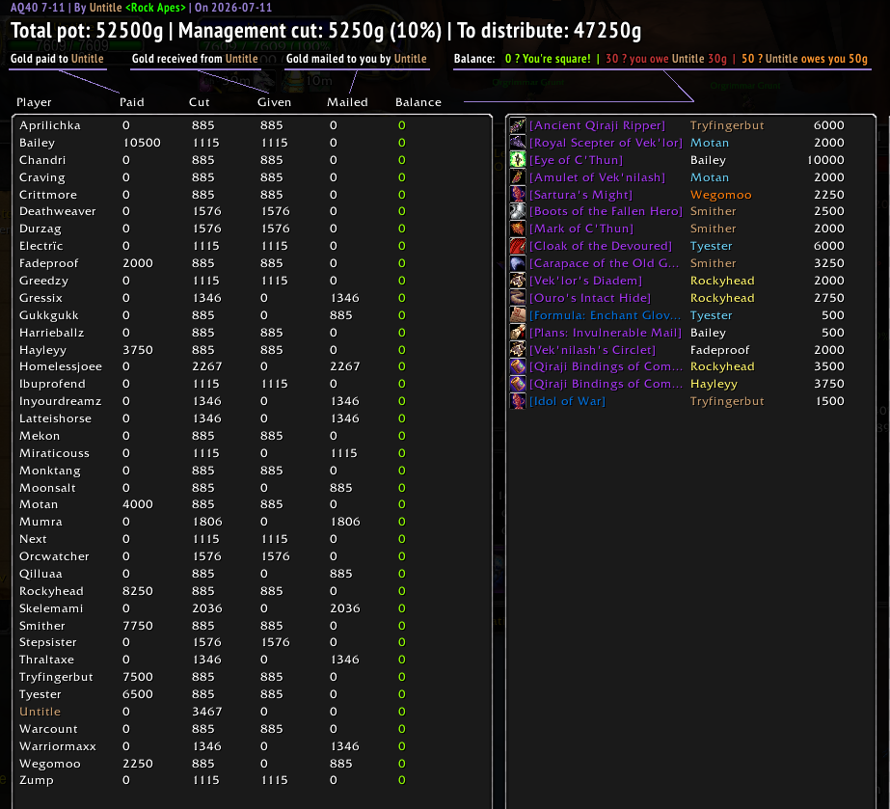This screenshot has height=809, width=890.
Task: Click the Vek'nilash's Circlet item icon
Action: pyautogui.click(x=517, y=350)
